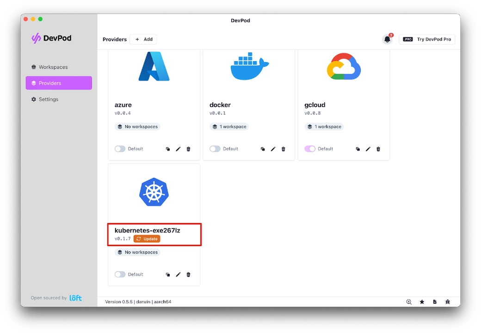The height and width of the screenshot is (334, 481).
Task: Click docker '1 workspace' badge
Action: pos(229,127)
